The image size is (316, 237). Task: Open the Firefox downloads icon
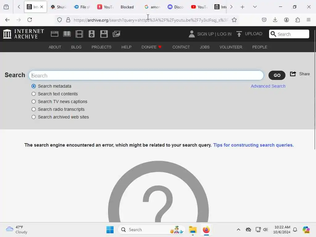coord(275,20)
